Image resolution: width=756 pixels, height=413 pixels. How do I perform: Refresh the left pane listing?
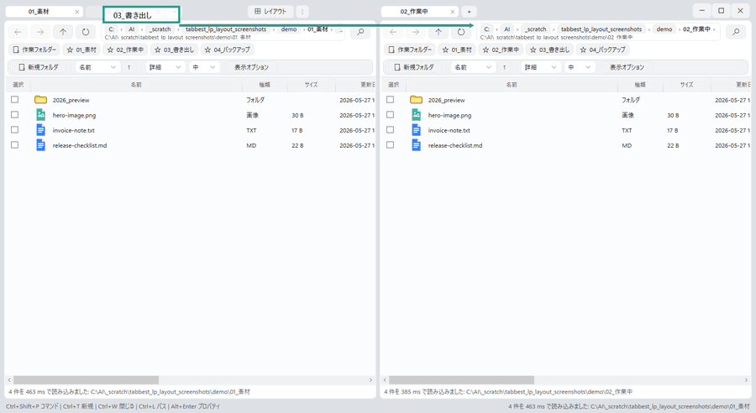tap(86, 32)
